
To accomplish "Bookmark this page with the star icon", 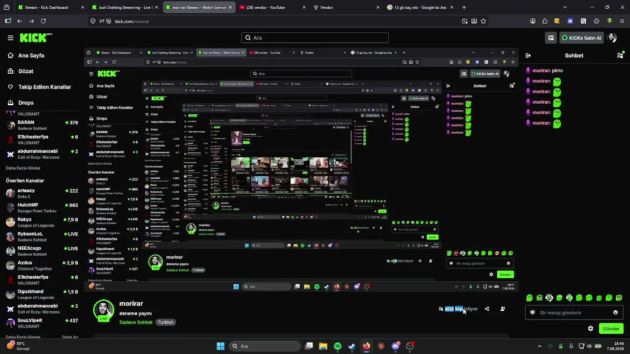I will (483, 21).
